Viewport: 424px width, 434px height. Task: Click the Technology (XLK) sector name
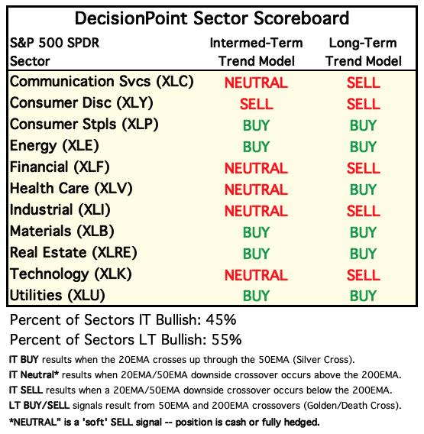(71, 274)
